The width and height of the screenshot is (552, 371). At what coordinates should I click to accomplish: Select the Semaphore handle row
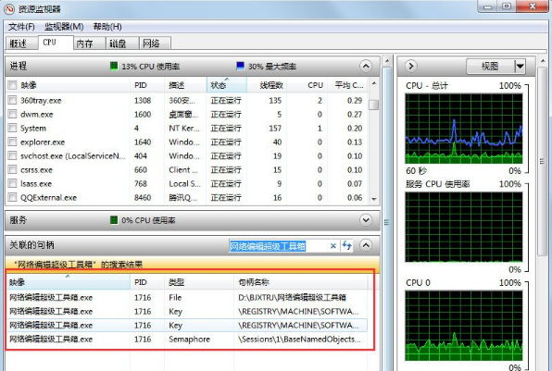[x=187, y=339]
